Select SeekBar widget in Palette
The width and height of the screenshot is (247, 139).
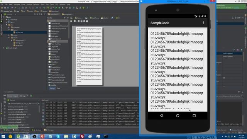pyautogui.click(x=52, y=85)
